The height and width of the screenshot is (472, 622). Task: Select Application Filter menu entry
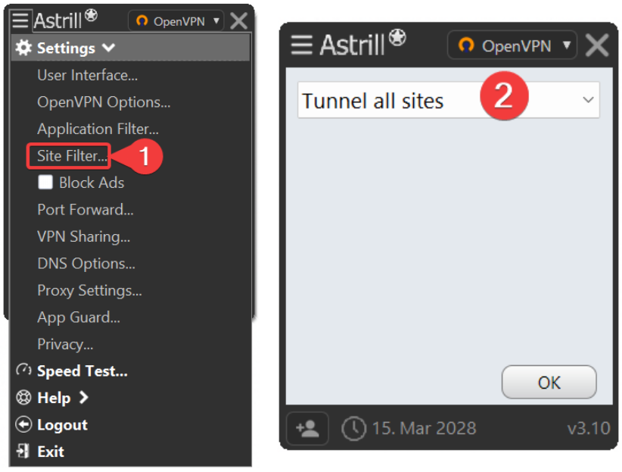98,129
